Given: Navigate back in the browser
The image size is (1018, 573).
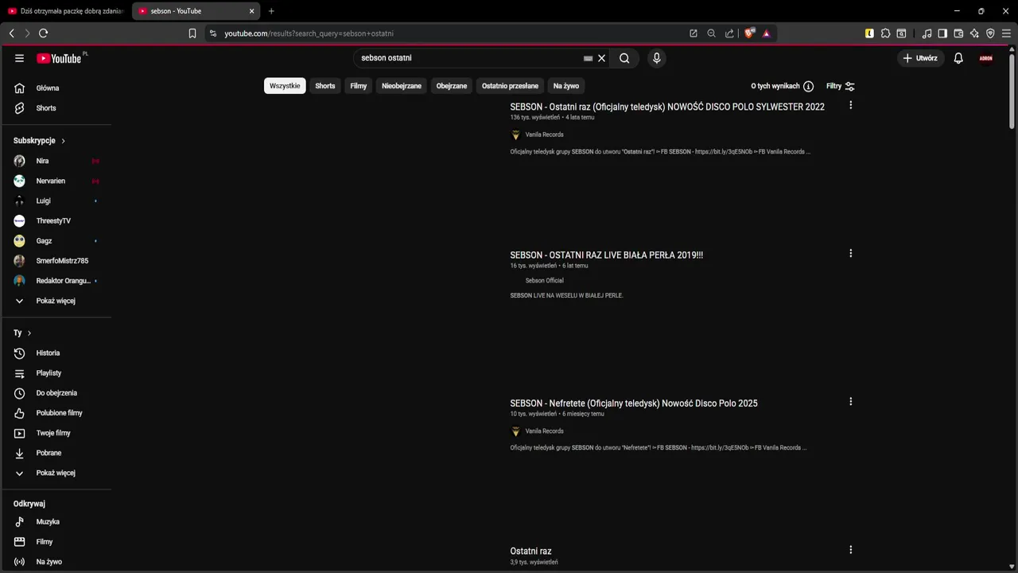Looking at the screenshot, I should [x=11, y=33].
